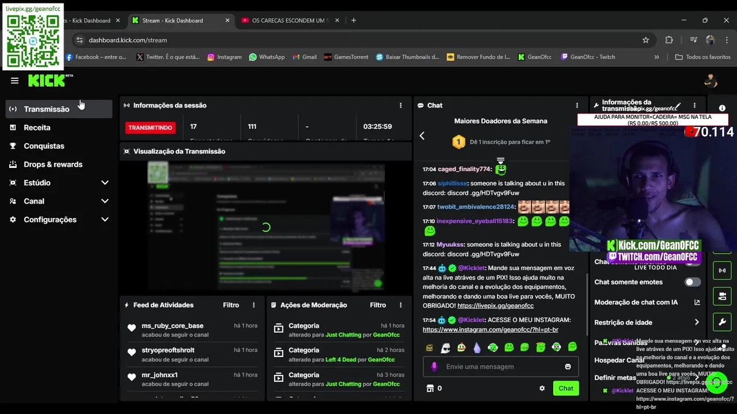The height and width of the screenshot is (414, 737).
Task: Click the green Chat send button
Action: tap(566, 388)
